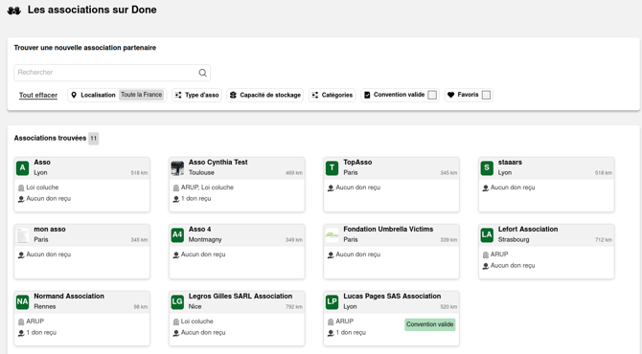642x354 pixels.
Task: Click ARUP, Loi coluche text on Cynthia card
Action: point(207,188)
